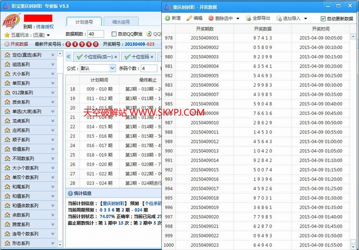Image resolution: width=359 pixels, height=250 pixels.
Task: Click house icon beside 和值系列
Action: tap(8, 196)
